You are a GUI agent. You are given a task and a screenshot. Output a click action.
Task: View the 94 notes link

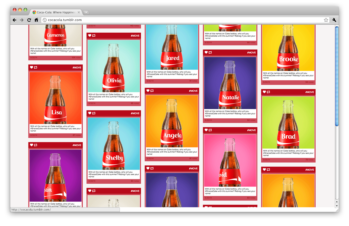[309, 82]
